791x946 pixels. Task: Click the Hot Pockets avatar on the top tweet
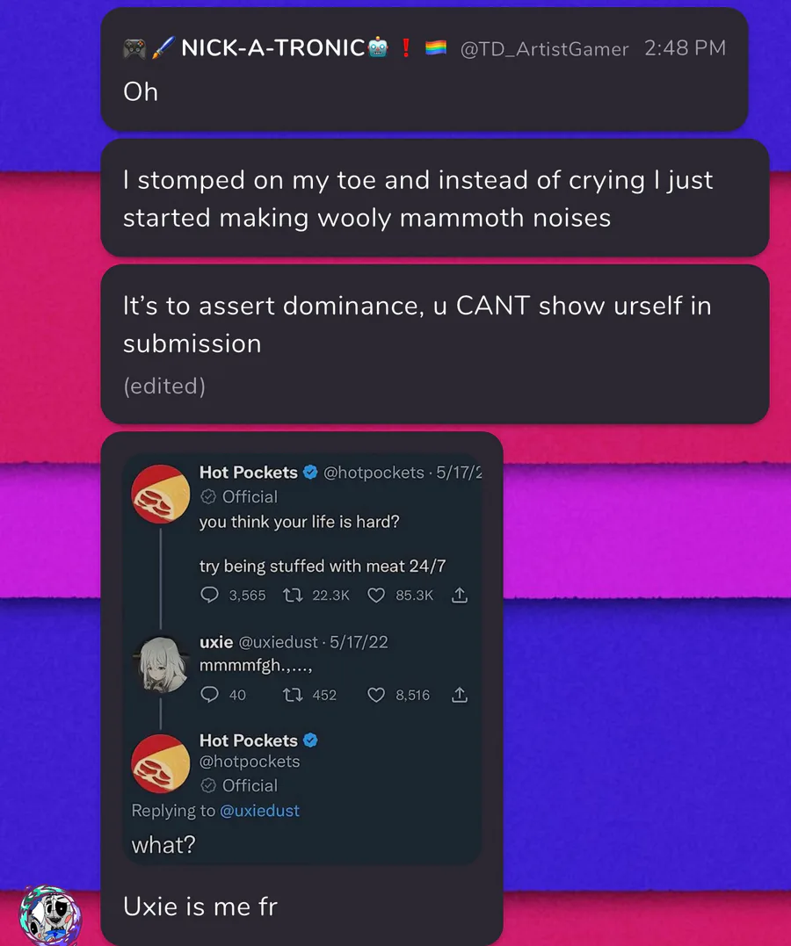click(161, 495)
